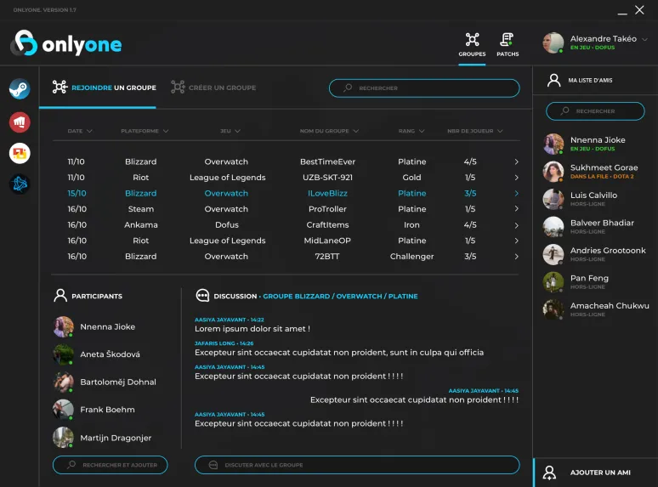Click the friends list Rechercher field

tap(595, 110)
